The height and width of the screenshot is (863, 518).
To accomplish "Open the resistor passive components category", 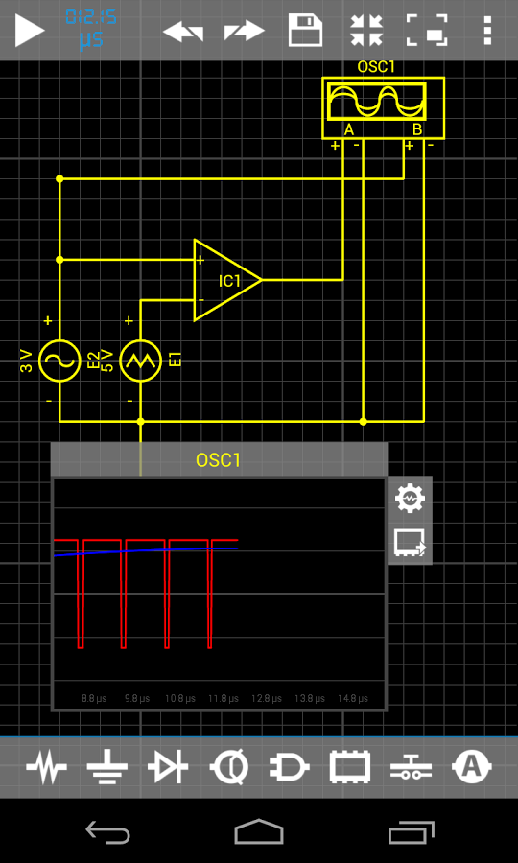I will [x=47, y=766].
